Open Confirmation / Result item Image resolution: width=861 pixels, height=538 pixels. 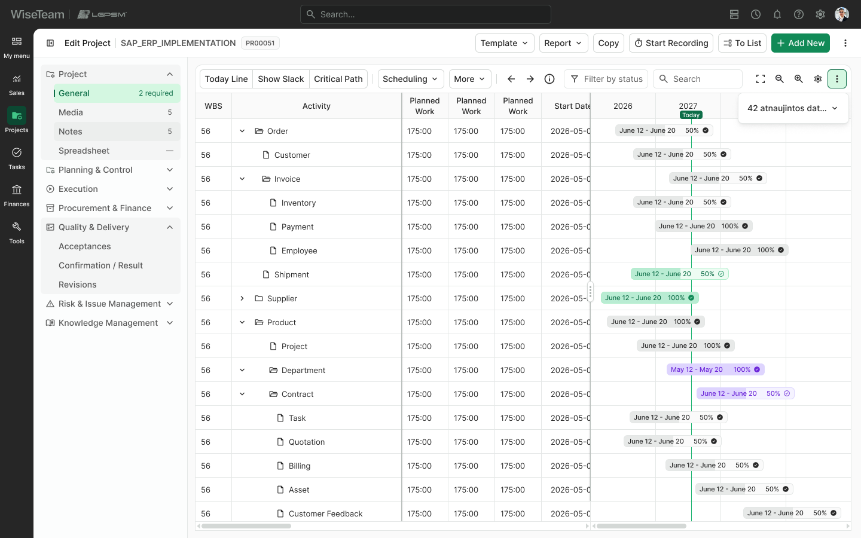pyautogui.click(x=117, y=265)
